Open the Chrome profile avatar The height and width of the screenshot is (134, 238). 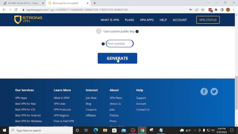(228, 10)
